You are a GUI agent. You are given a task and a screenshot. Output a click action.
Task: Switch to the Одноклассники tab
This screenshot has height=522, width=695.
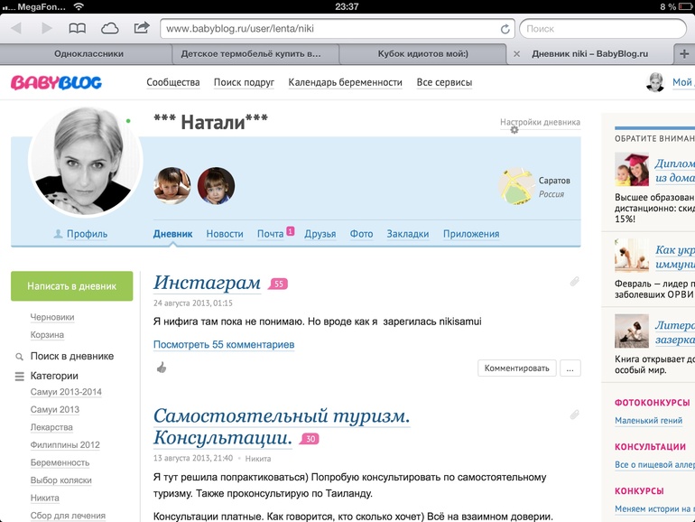[x=88, y=54]
